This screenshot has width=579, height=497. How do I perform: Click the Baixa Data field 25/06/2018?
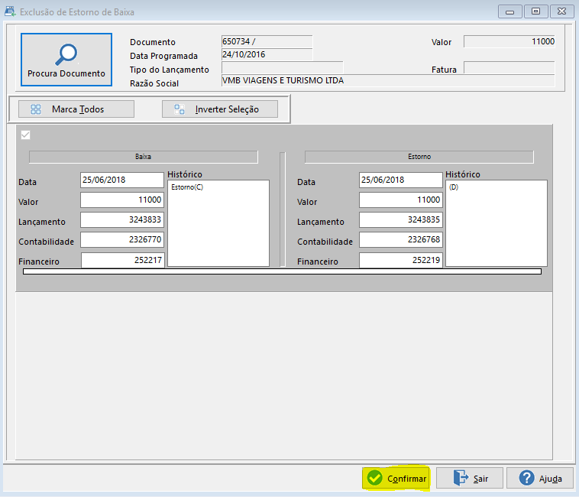tap(122, 180)
